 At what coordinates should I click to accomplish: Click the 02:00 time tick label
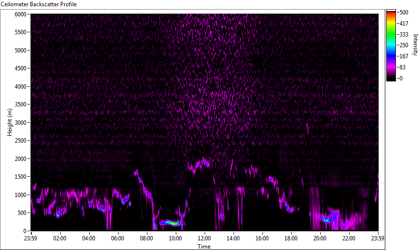pos(60,238)
